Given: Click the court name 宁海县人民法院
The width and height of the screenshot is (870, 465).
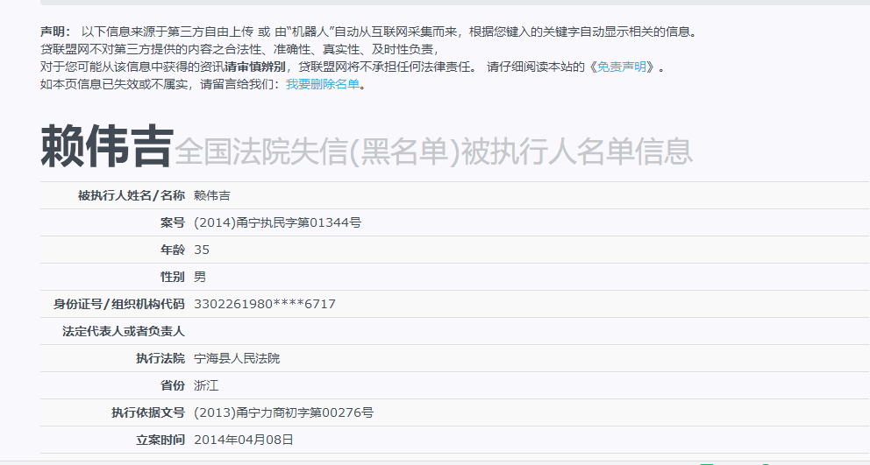Looking at the screenshot, I should [x=237, y=358].
